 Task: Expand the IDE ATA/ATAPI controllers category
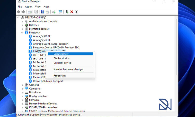tap(22, 108)
